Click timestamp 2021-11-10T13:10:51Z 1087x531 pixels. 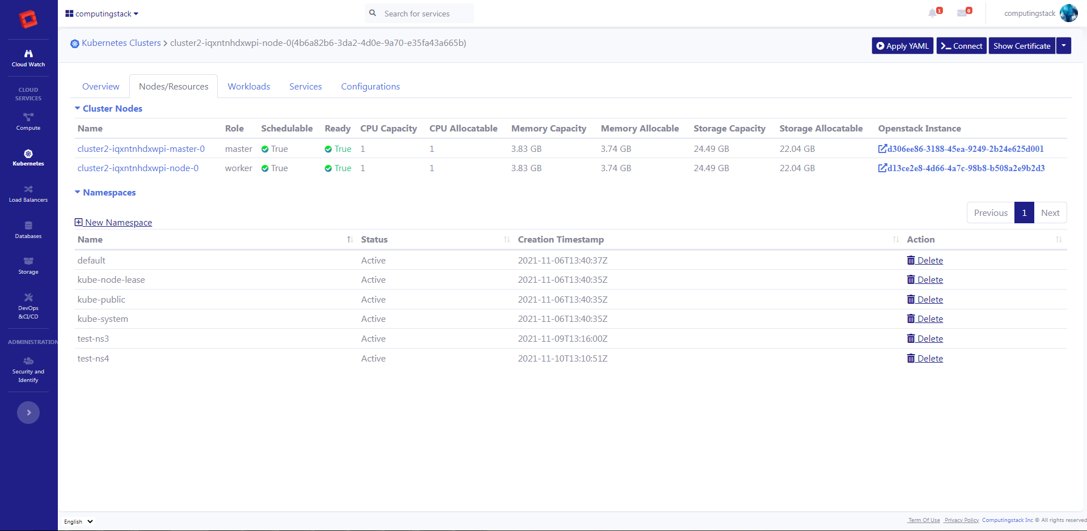click(x=562, y=358)
